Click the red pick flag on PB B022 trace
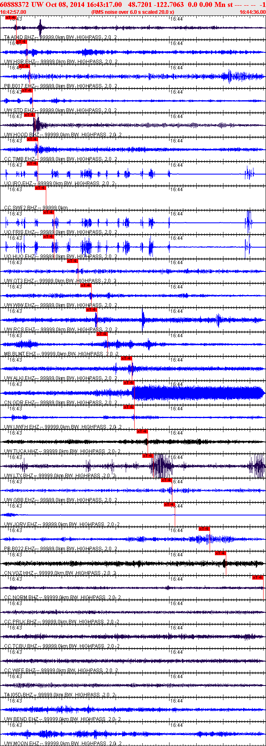This screenshot has width=266, height=746. click(x=204, y=529)
